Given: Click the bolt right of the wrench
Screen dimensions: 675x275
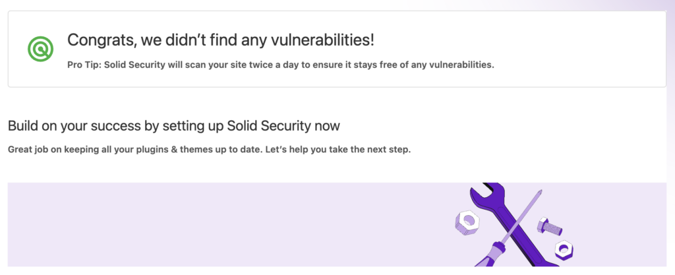Looking at the screenshot, I should (548, 226).
